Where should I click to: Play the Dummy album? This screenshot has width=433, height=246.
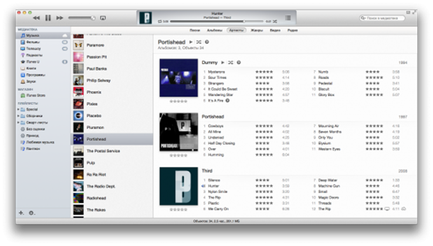pyautogui.click(x=222, y=63)
